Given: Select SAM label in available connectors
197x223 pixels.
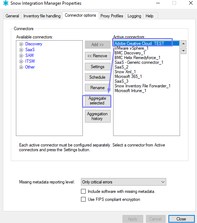Looking at the screenshot, I should tap(29, 55).
